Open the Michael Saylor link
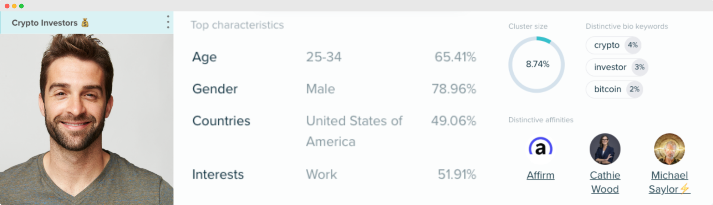The image size is (713, 205). [x=669, y=182]
